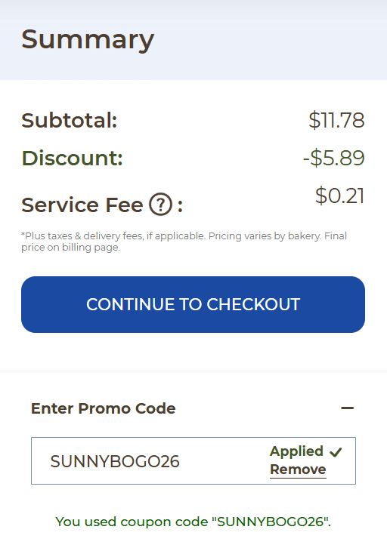Click the divider above Enter Promo Code

[193, 371]
